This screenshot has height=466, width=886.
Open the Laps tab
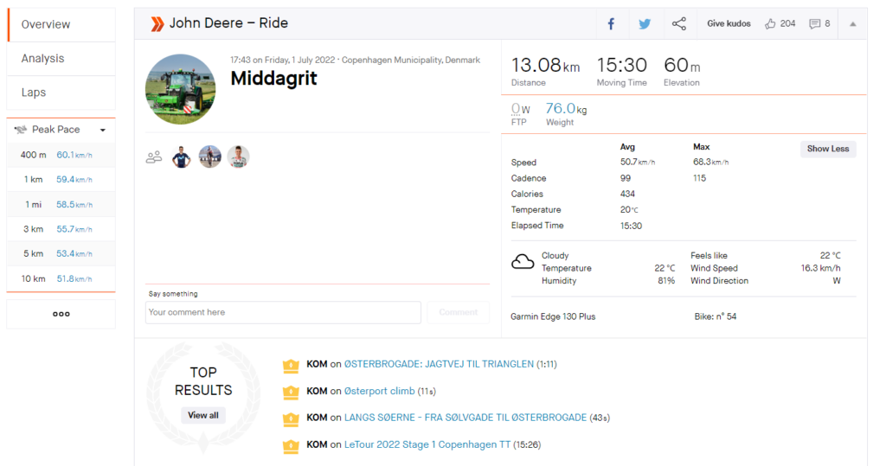pyautogui.click(x=61, y=93)
